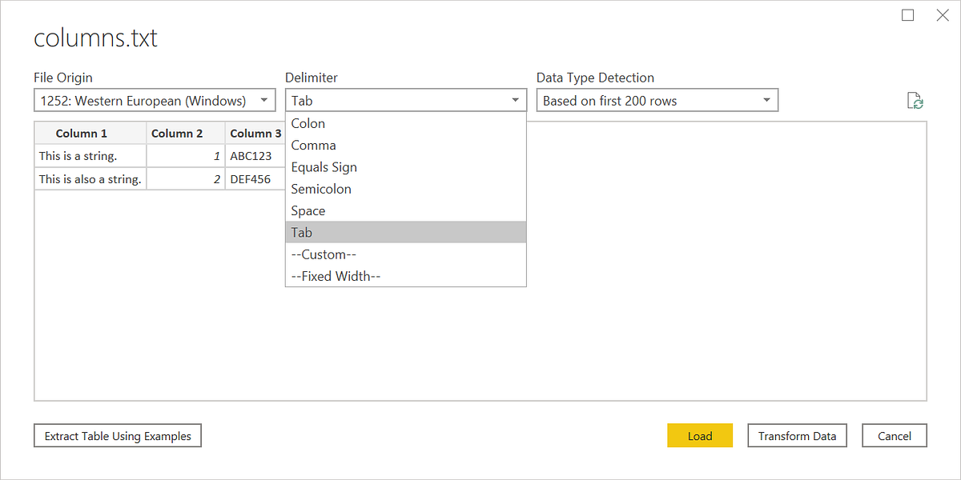The height and width of the screenshot is (480, 961).
Task: Choose the Equals Sign delimiter
Action: (x=324, y=166)
